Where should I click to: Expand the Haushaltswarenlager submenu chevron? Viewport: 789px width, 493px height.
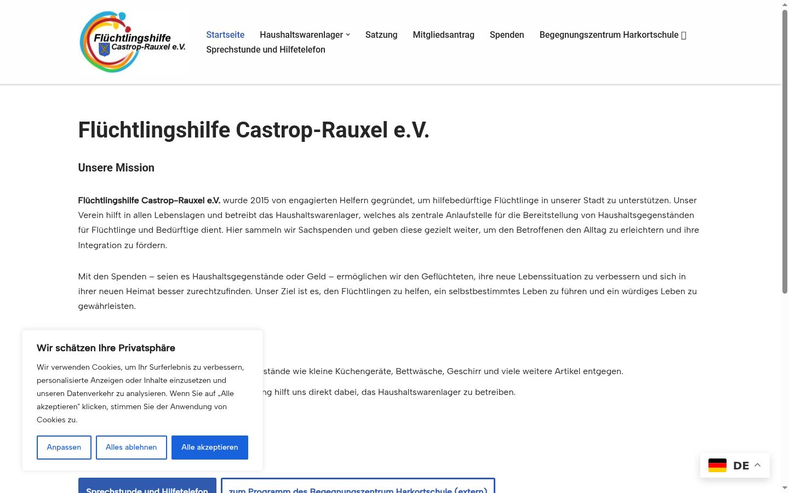point(348,35)
